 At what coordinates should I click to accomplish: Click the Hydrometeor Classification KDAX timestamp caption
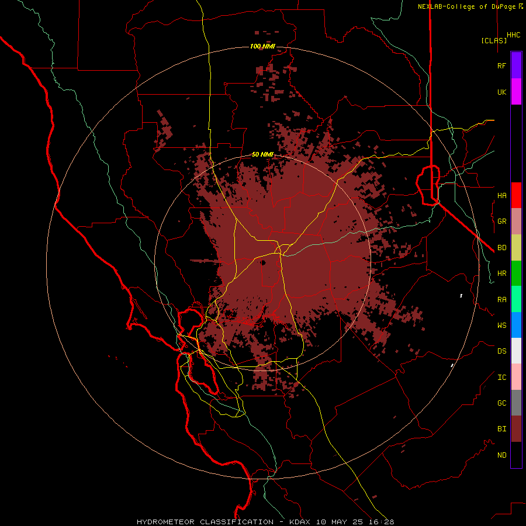[265, 522]
